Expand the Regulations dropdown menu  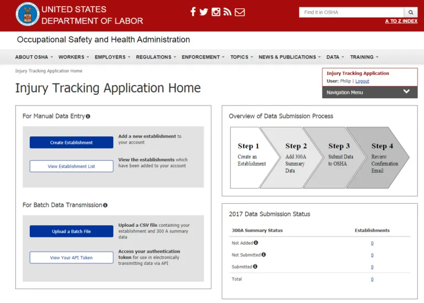pos(156,57)
